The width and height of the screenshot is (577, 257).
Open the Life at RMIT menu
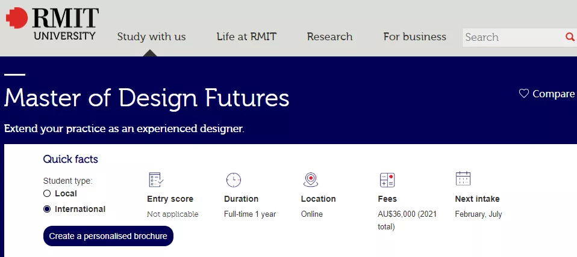coord(246,37)
